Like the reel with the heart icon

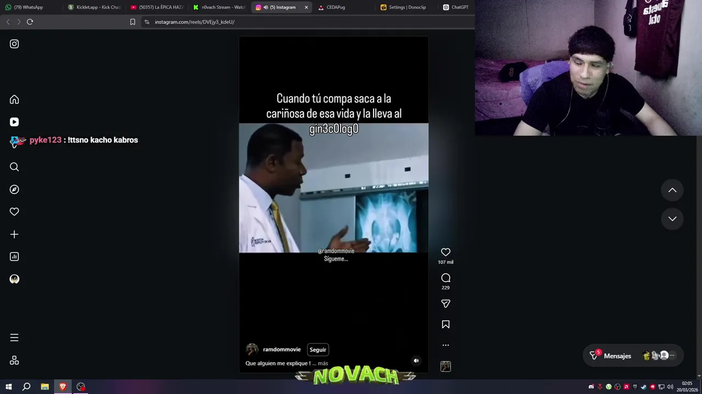tap(445, 252)
